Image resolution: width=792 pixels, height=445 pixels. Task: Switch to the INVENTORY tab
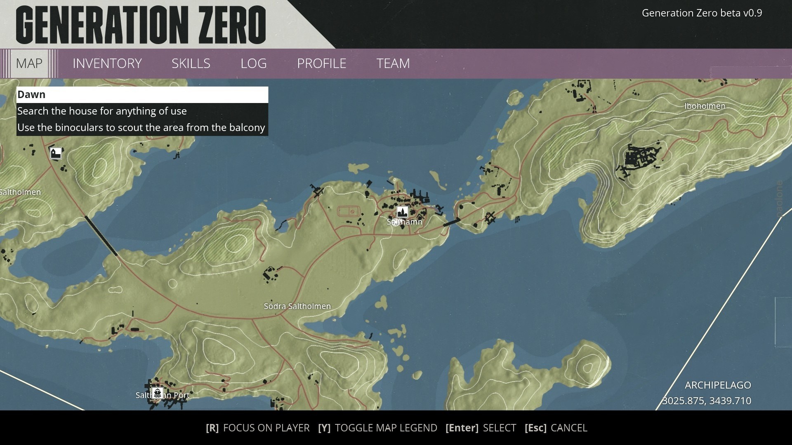(107, 63)
